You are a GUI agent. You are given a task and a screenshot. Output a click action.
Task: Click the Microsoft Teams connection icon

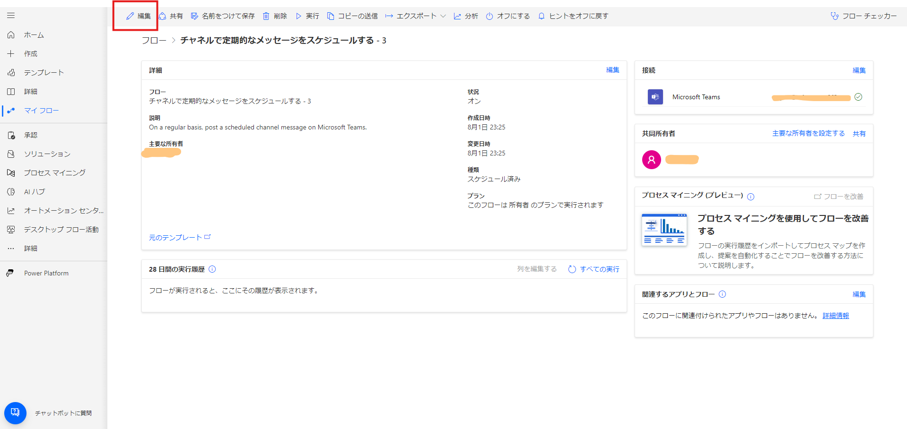tap(655, 97)
